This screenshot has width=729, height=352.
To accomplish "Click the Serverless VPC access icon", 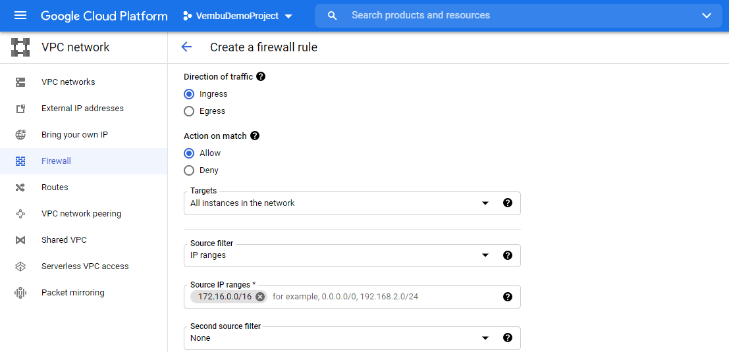I will (x=20, y=266).
